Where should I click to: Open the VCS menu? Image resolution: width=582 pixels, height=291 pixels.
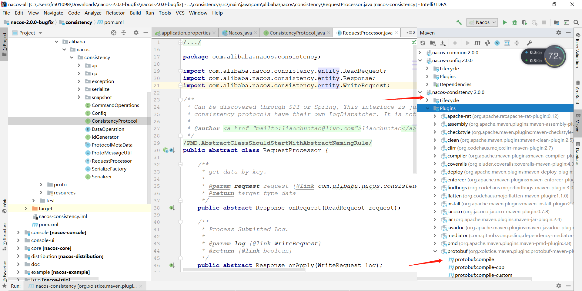coord(180,13)
